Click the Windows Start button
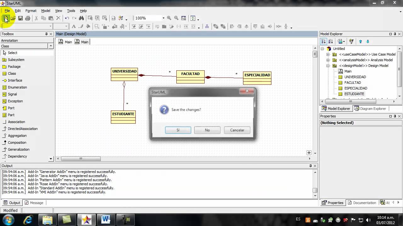 click(8, 219)
